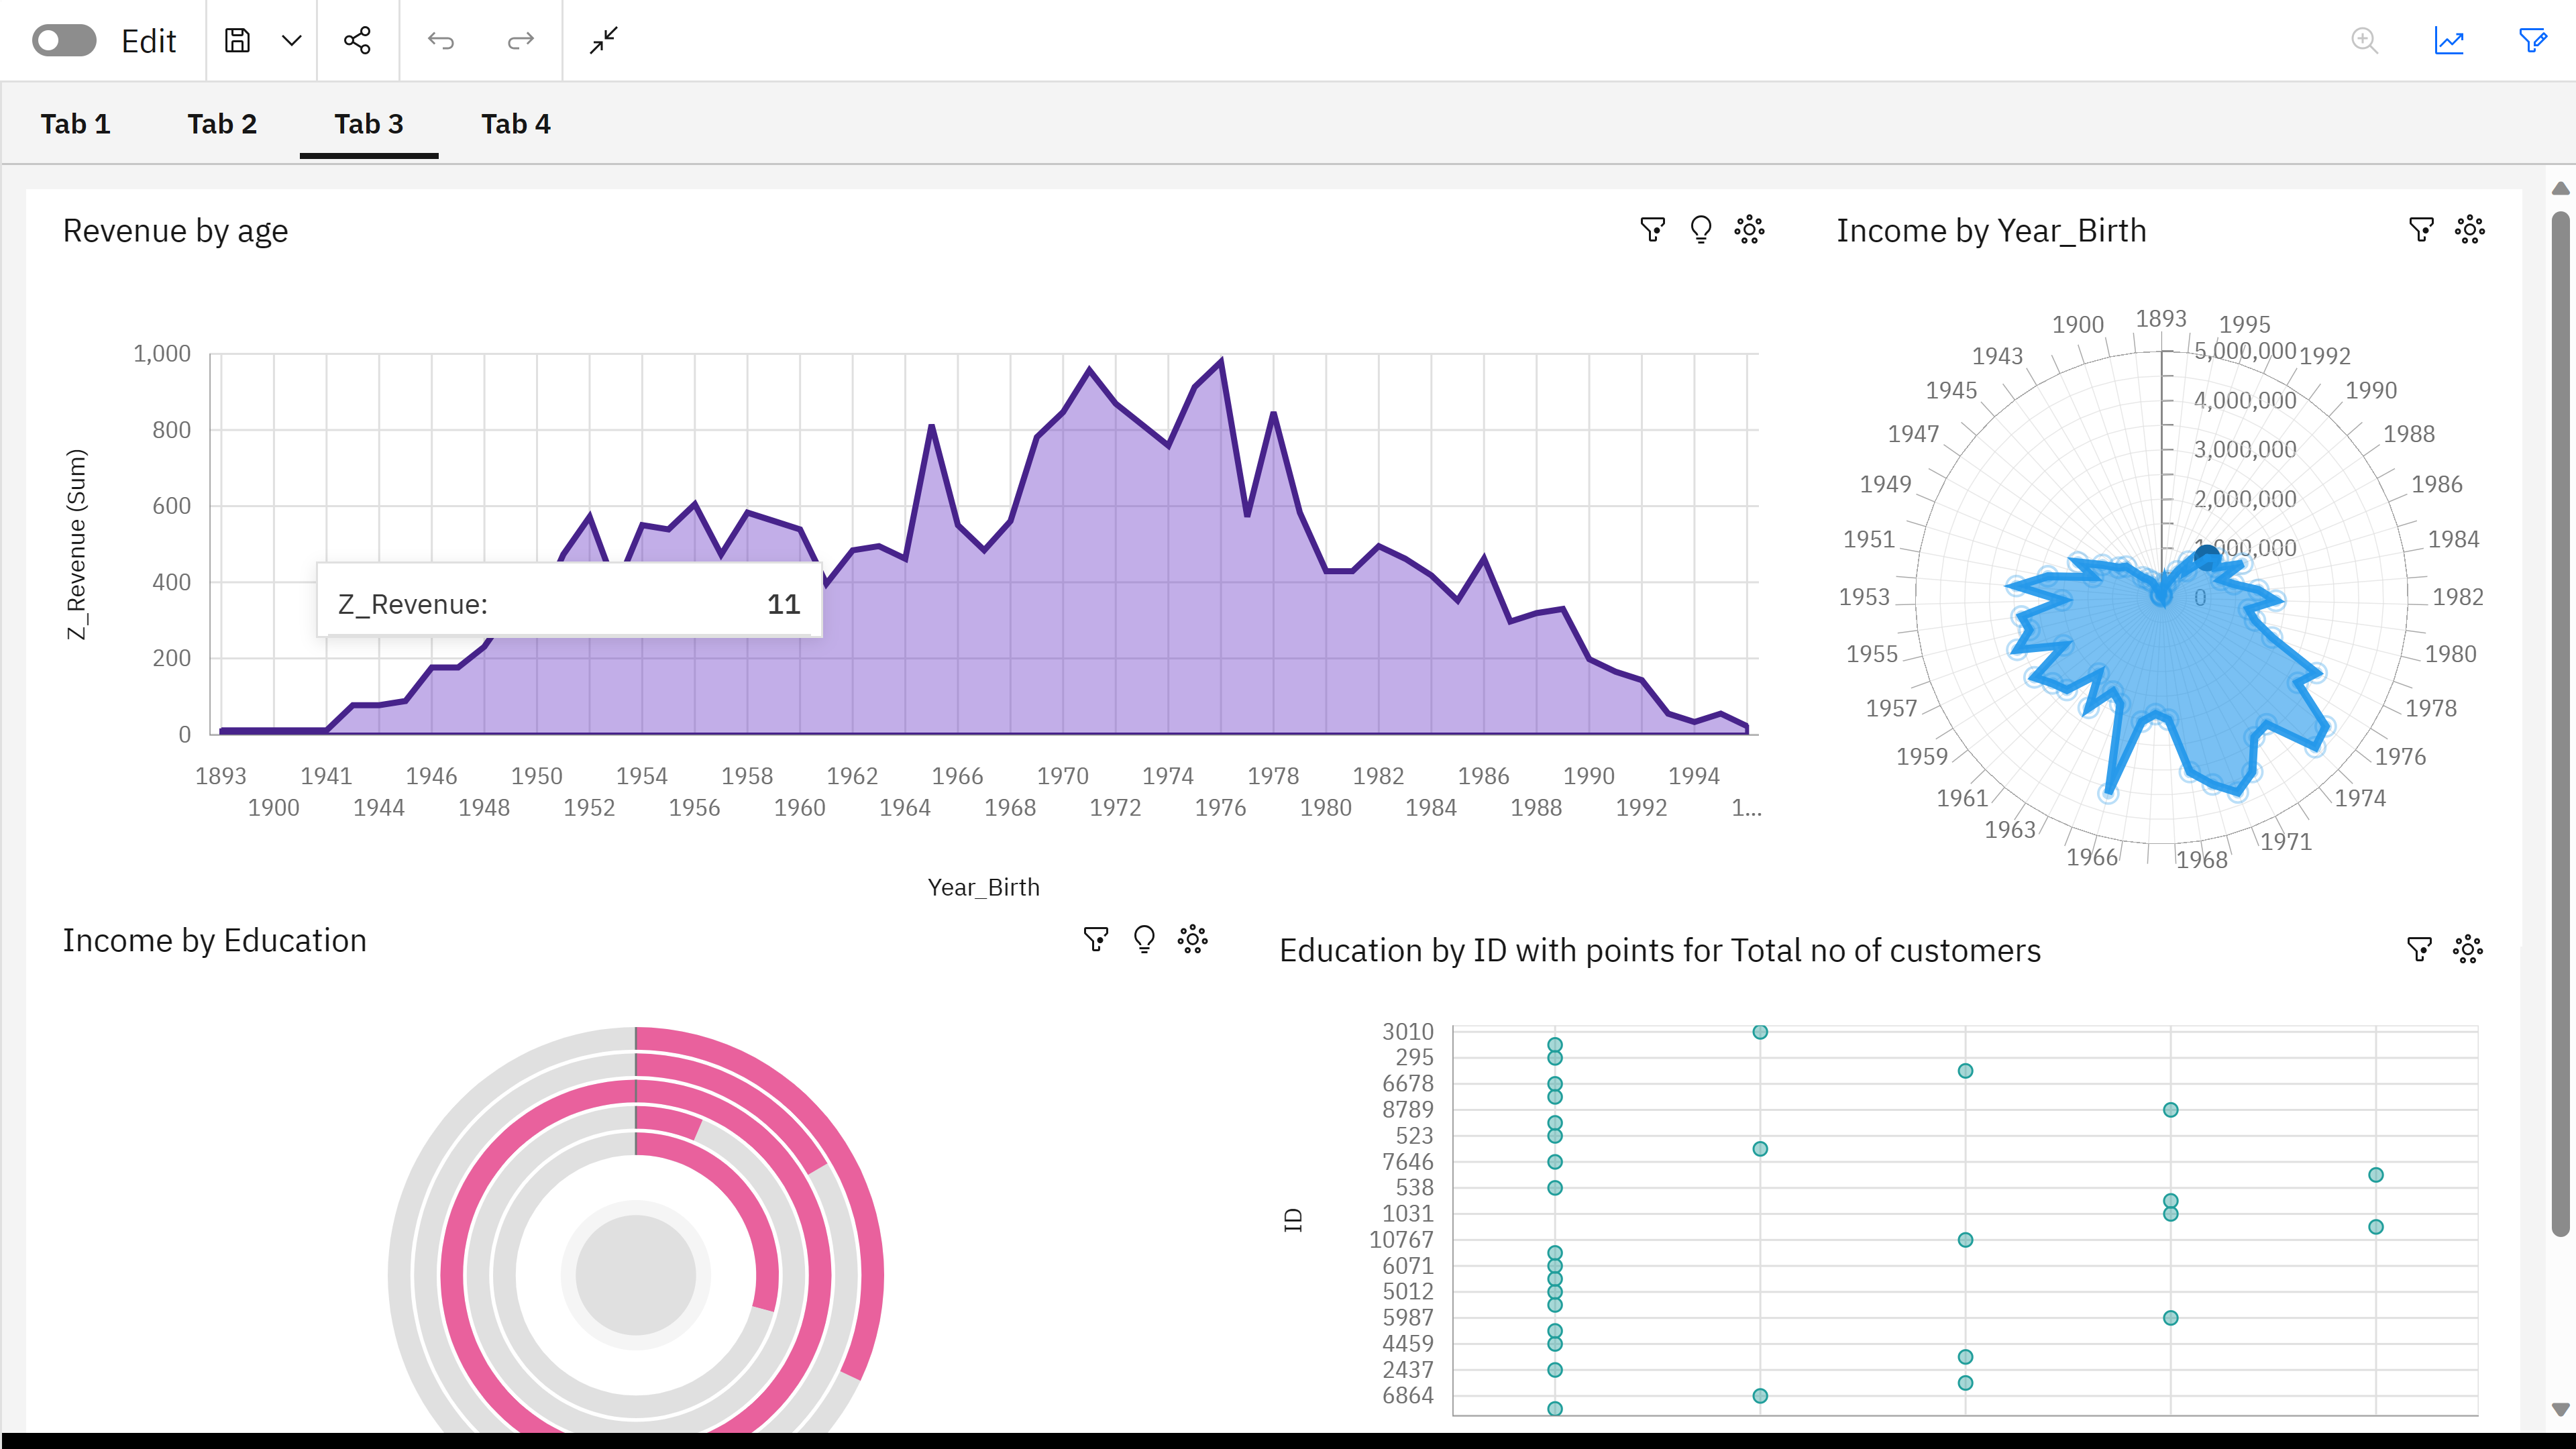Open global filters using the top-right filter icon
This screenshot has width=2576, height=1449.
pos(2532,40)
